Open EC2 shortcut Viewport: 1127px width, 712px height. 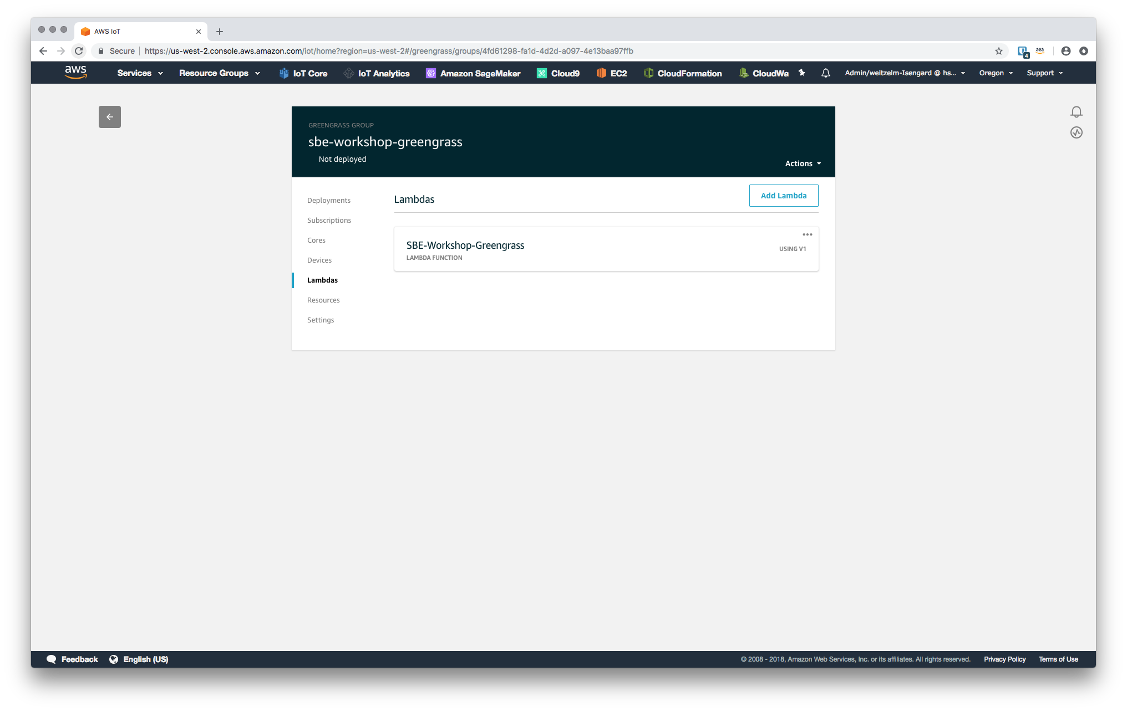[x=612, y=73]
